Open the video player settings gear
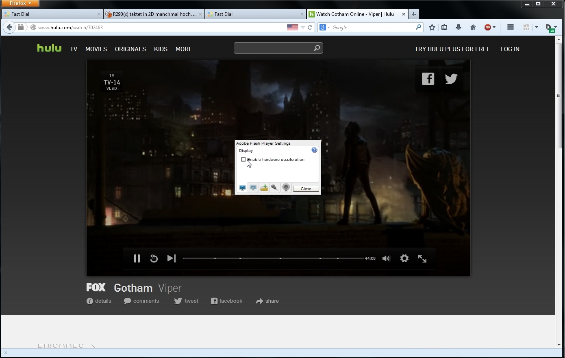Viewport: 565px width, 358px height. coord(404,258)
